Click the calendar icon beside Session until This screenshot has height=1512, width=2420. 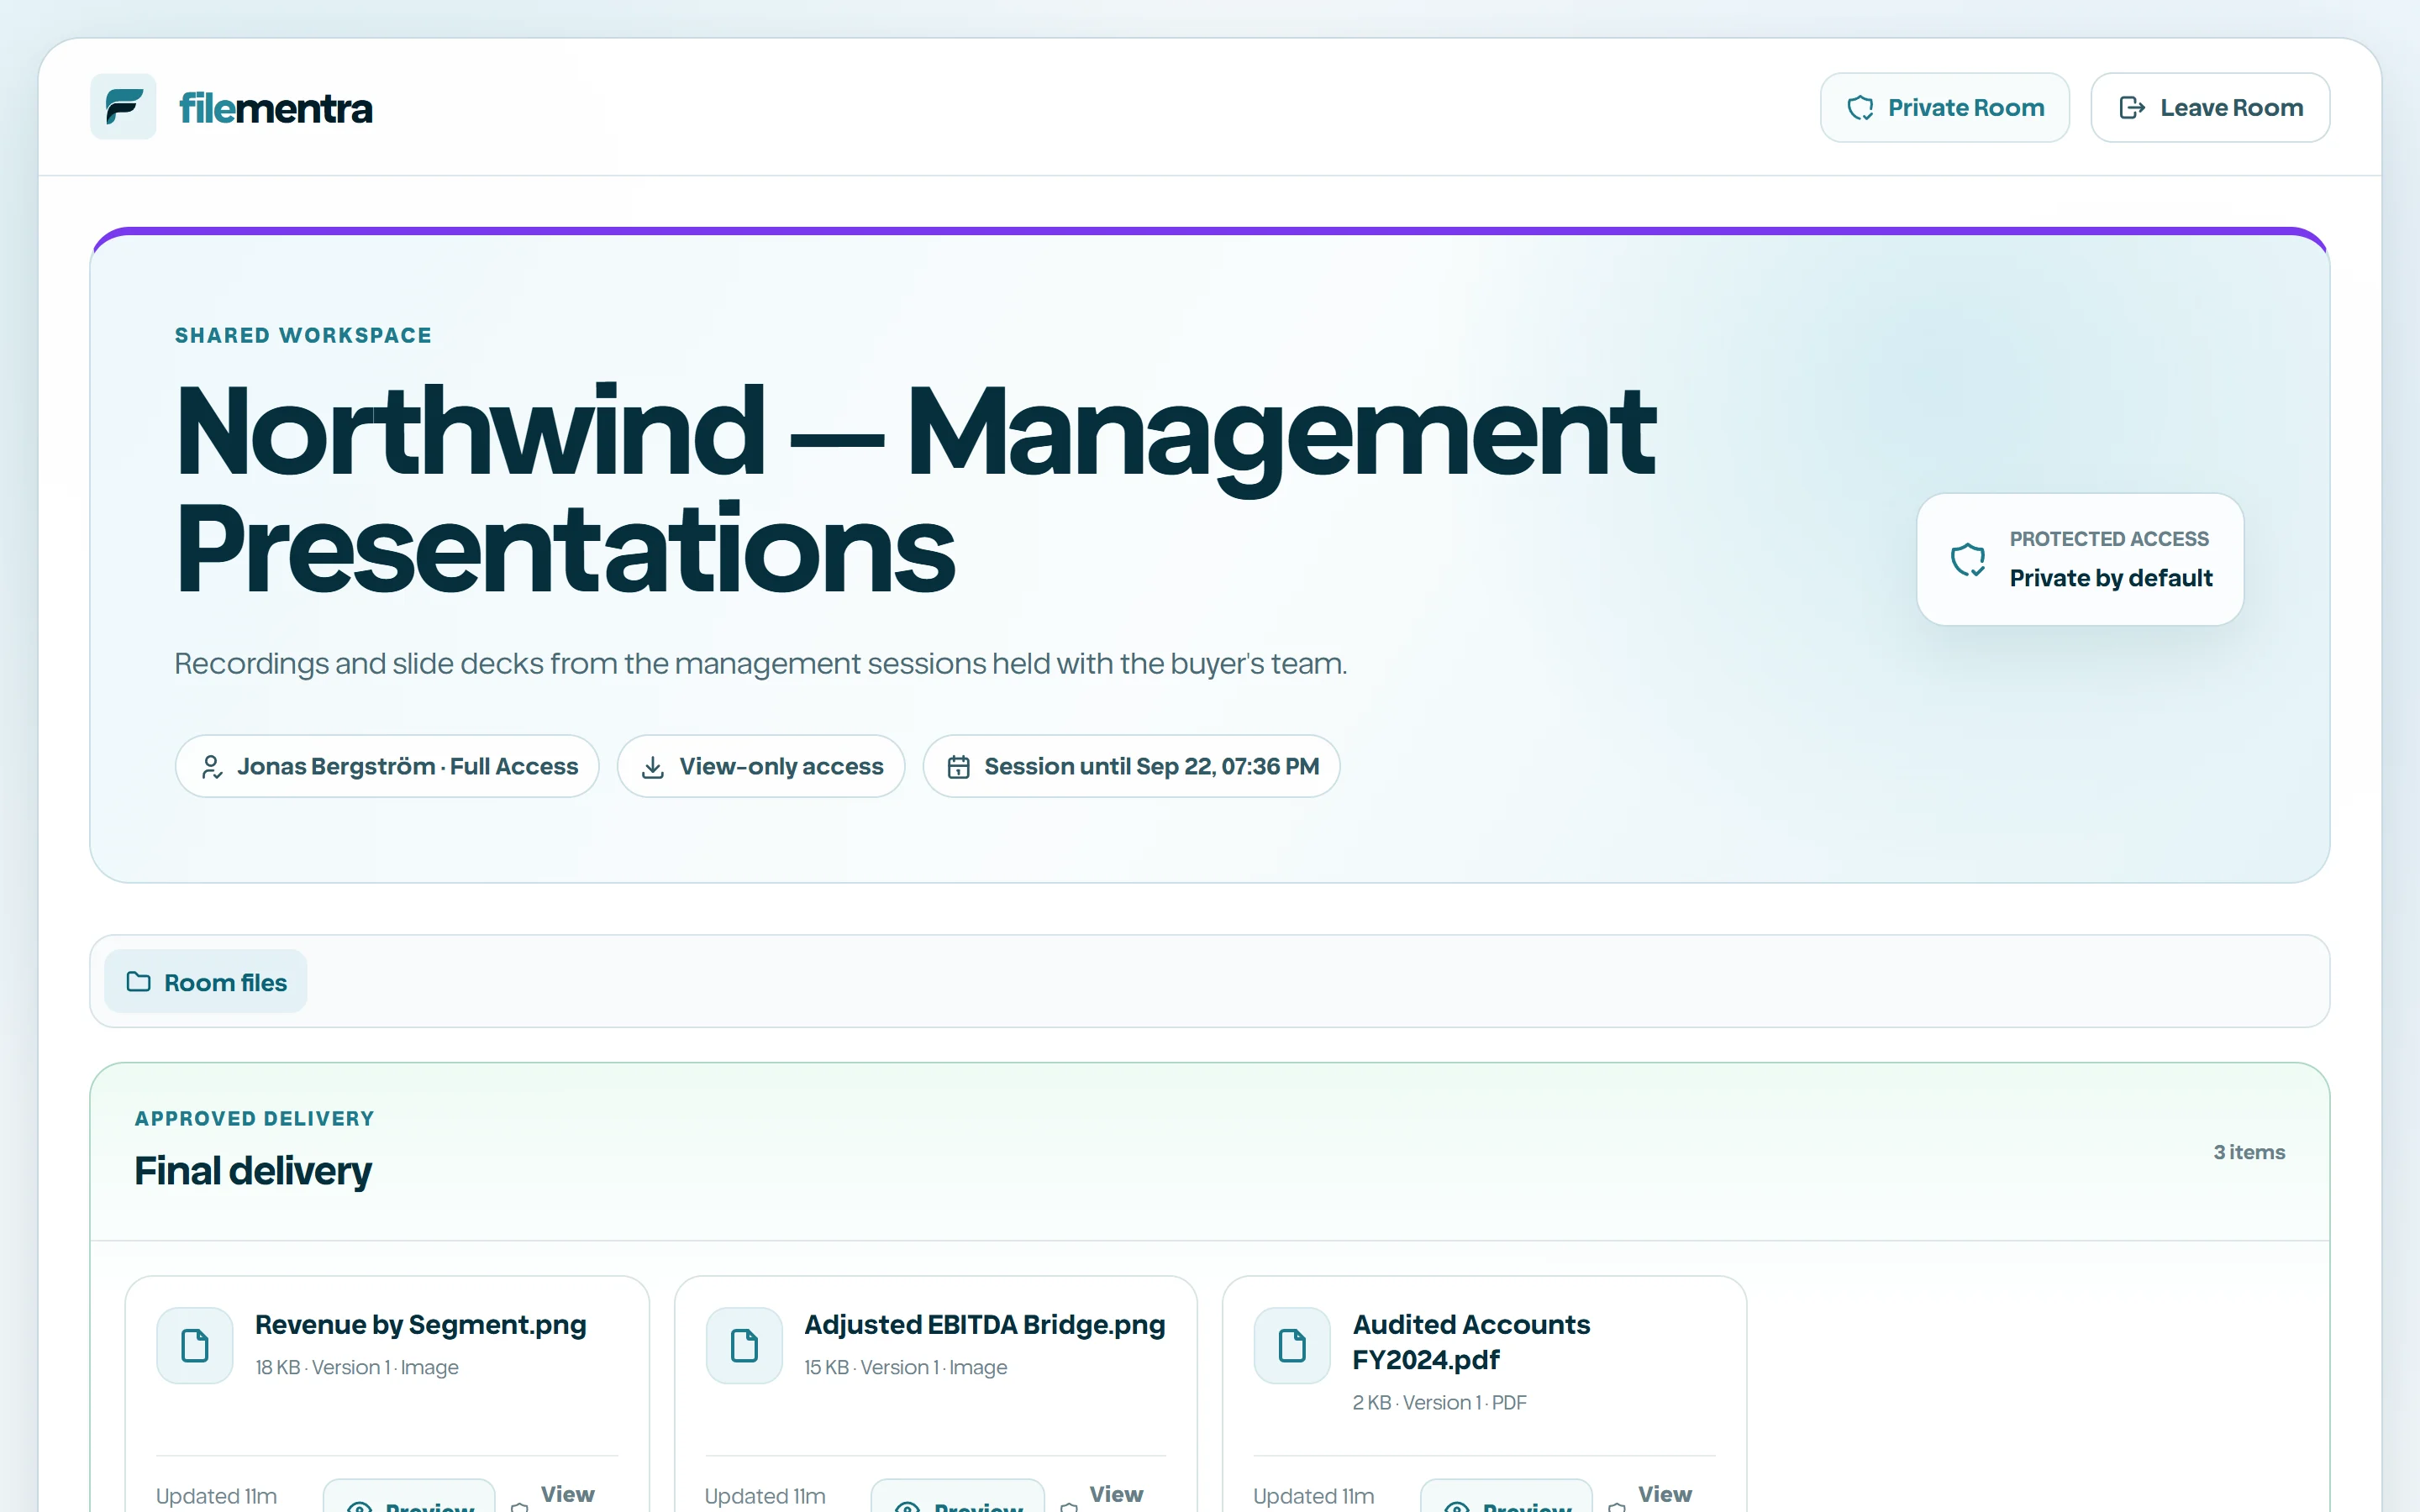point(958,767)
